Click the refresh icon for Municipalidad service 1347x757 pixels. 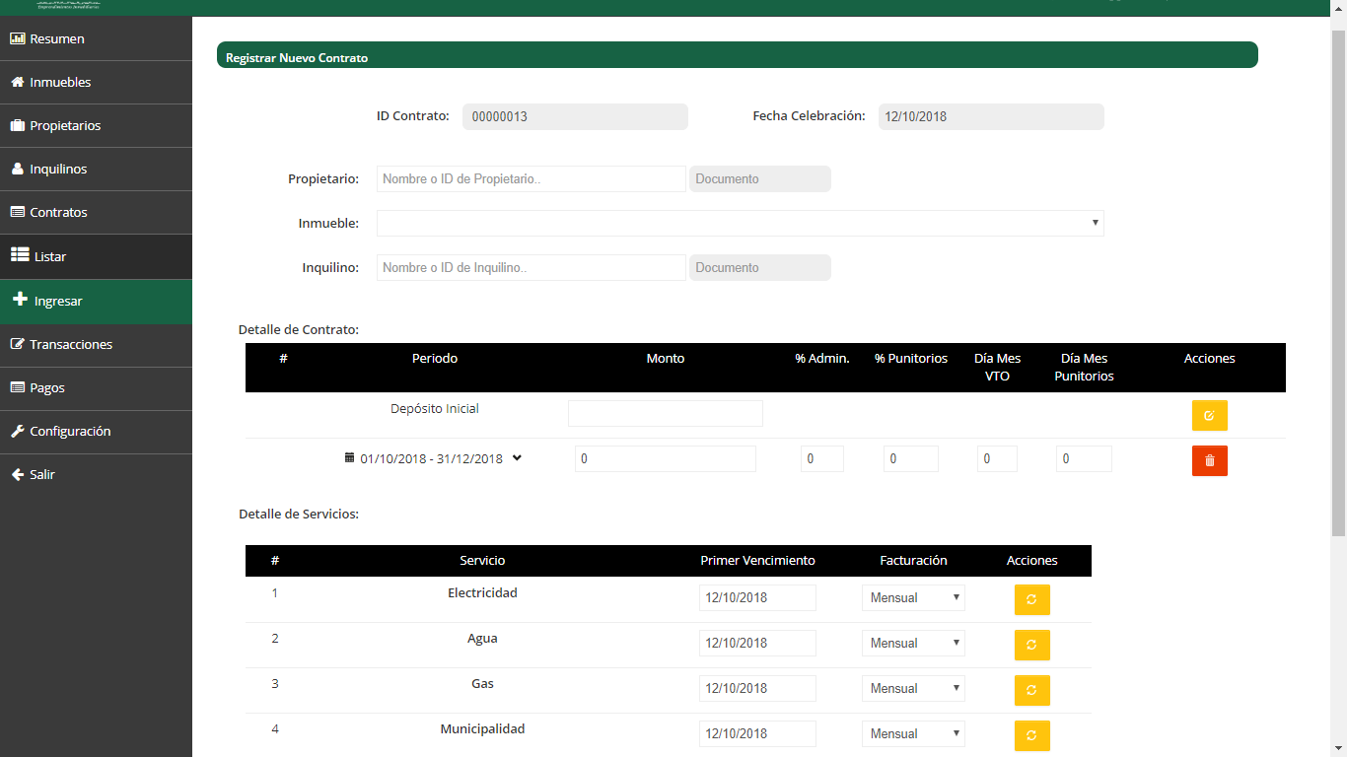(1031, 735)
